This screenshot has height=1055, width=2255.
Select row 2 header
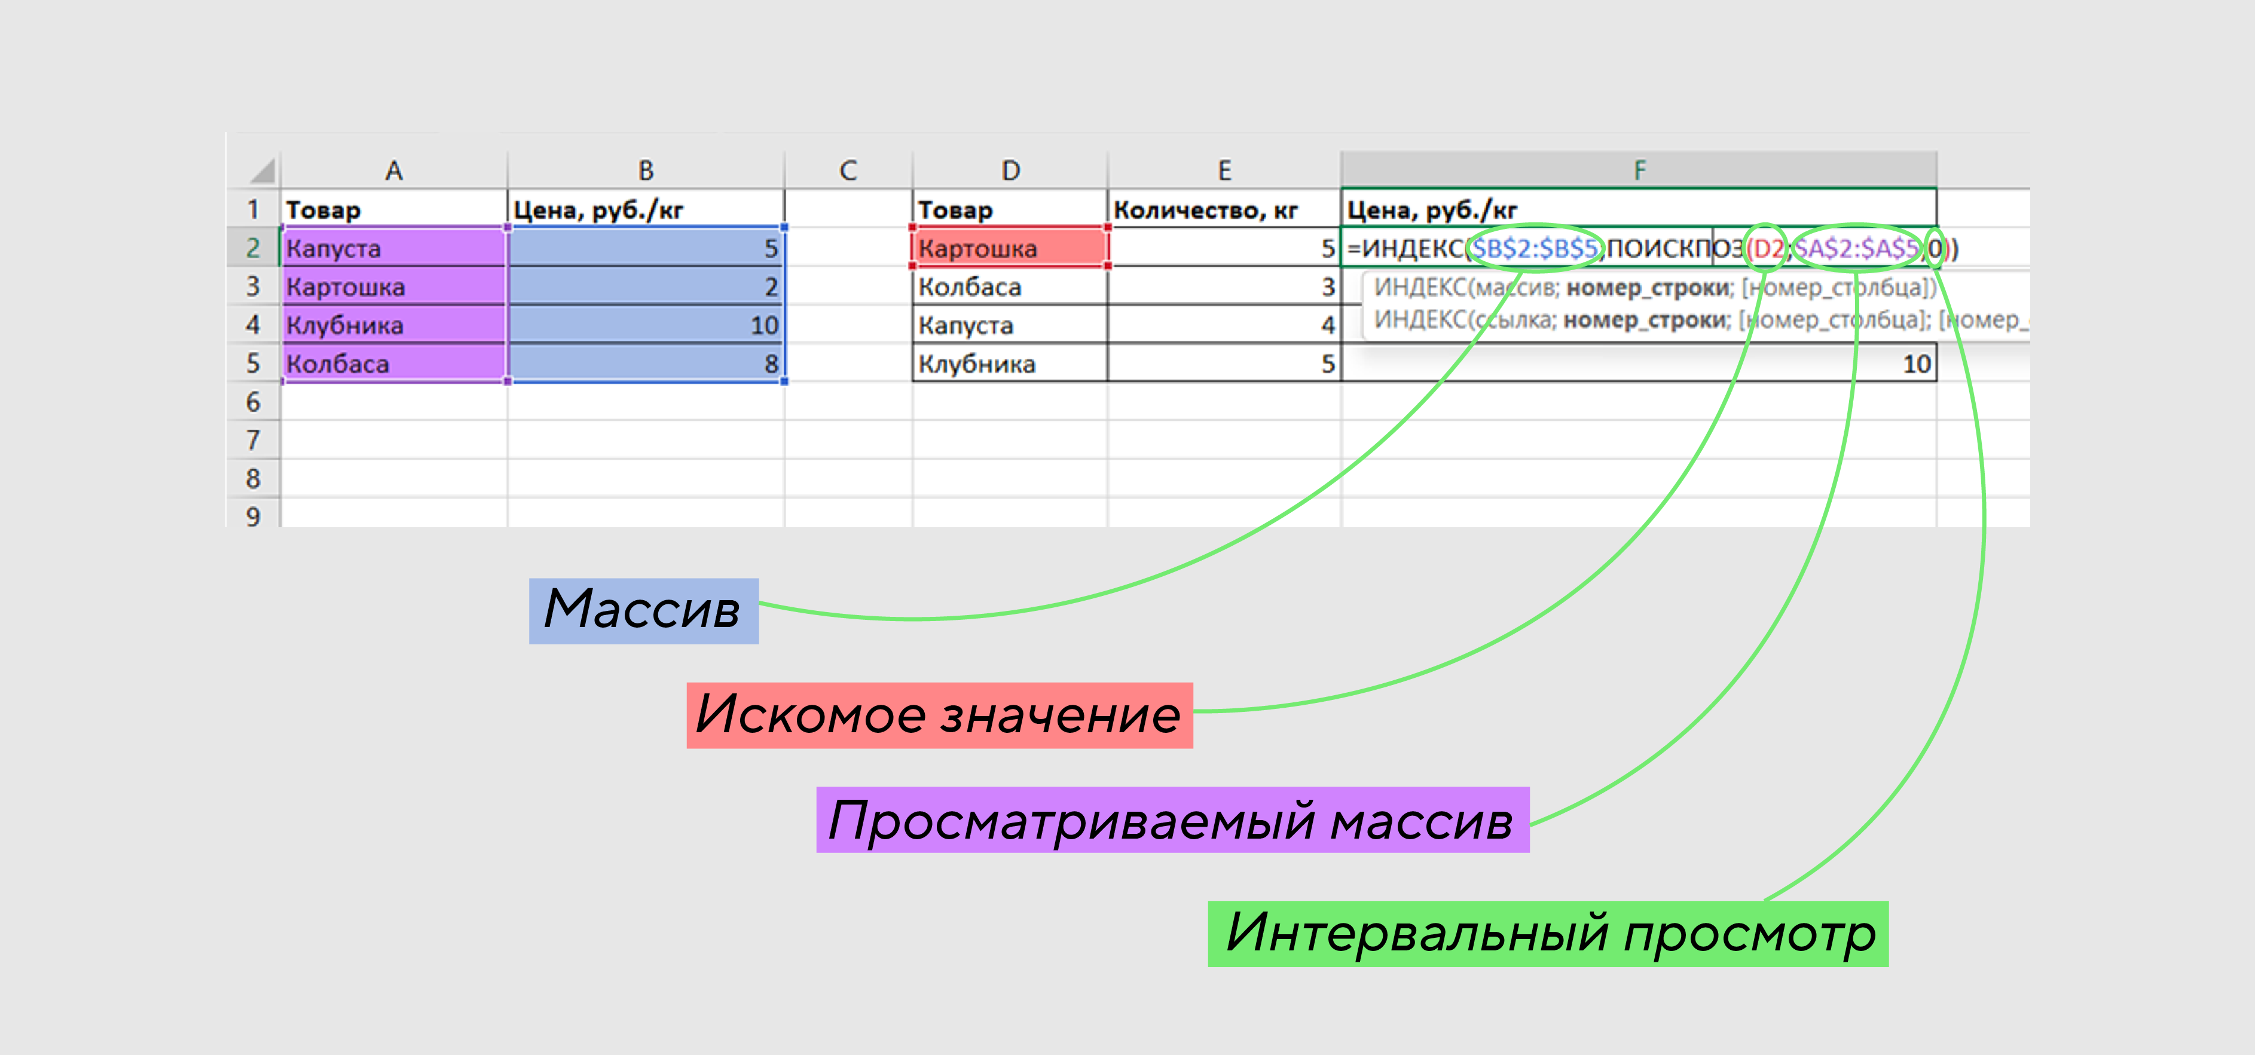tap(253, 248)
